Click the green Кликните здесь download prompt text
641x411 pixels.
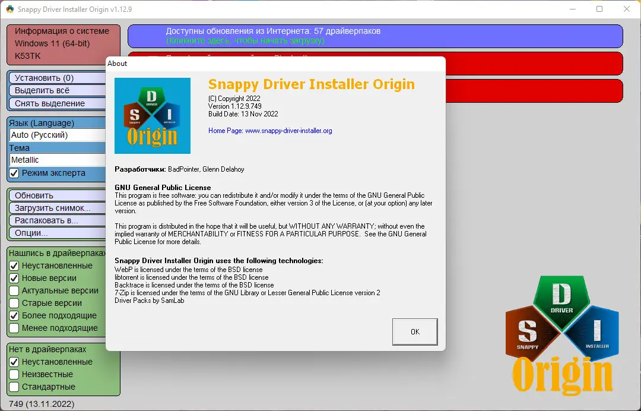coord(245,40)
